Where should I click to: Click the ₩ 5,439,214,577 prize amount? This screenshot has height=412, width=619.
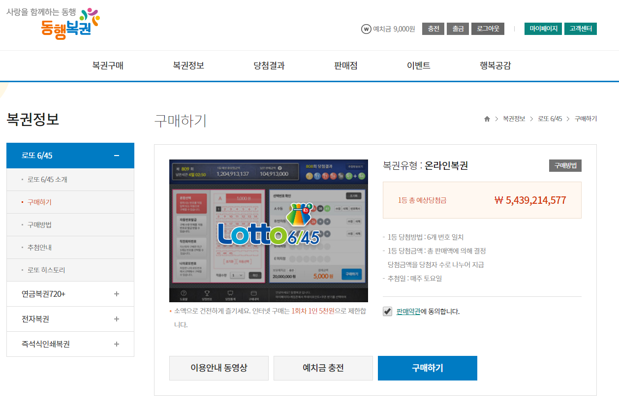click(x=530, y=200)
